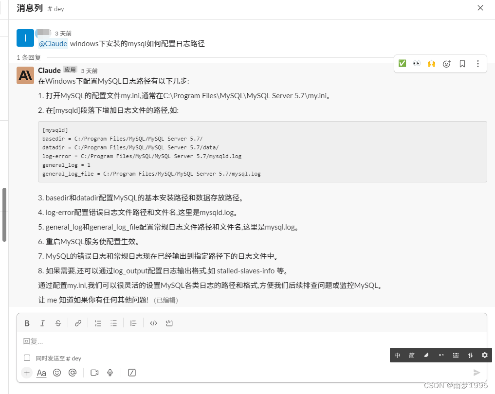Viewport: 495px width, 394px height.
Task: Record a video clip
Action: [x=94, y=373]
